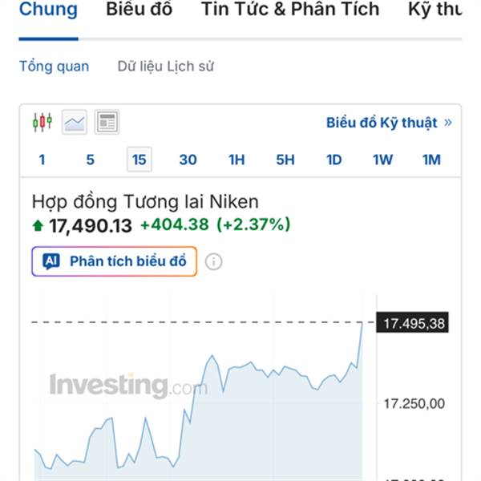Click the info icon beside Phân tích biểu đồ
This screenshot has height=481, width=481.
tap(213, 261)
